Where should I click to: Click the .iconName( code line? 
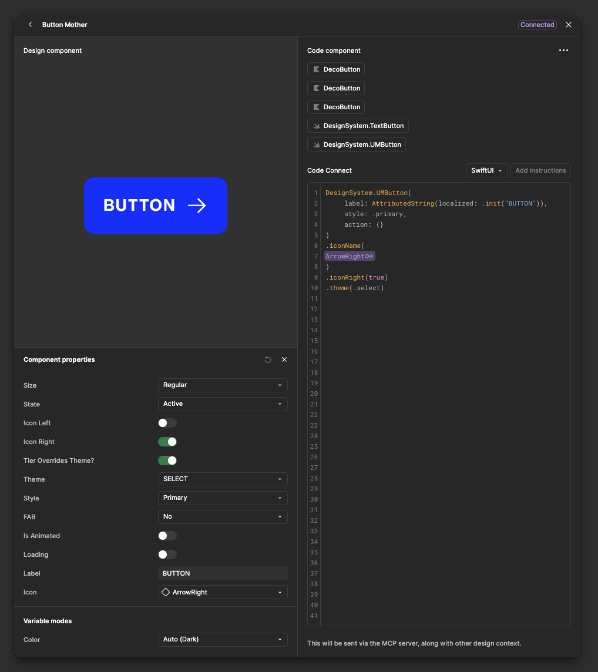[x=345, y=246]
